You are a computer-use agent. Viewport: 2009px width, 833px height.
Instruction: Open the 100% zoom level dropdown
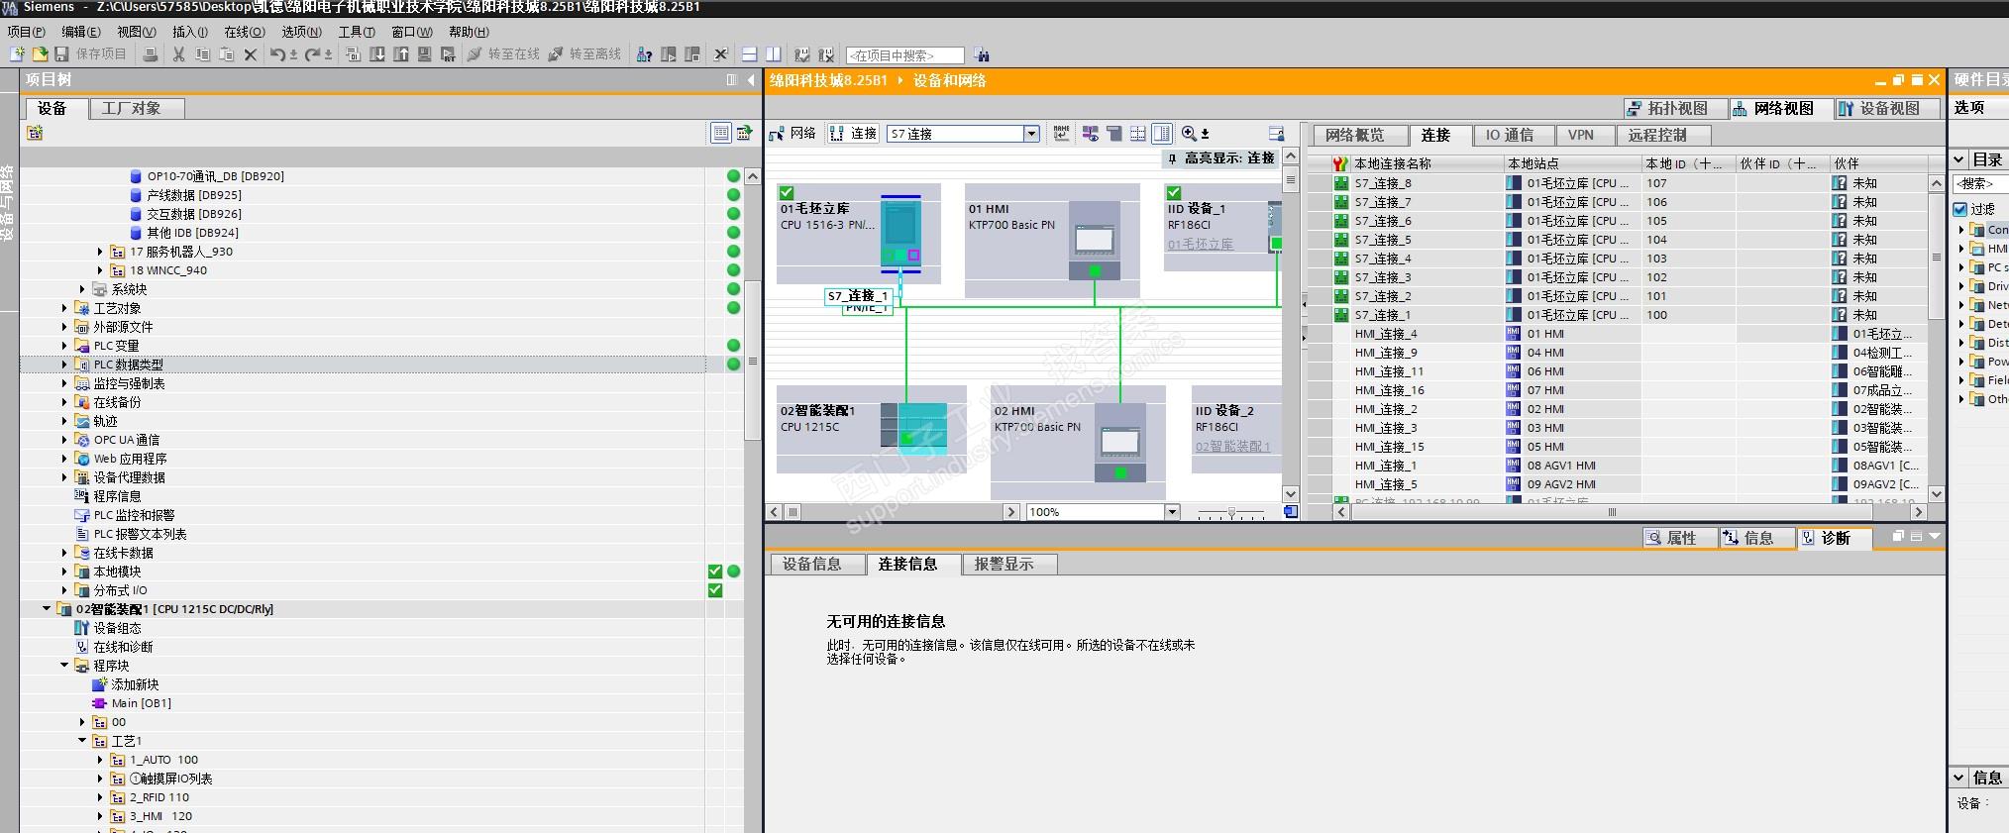click(1172, 512)
